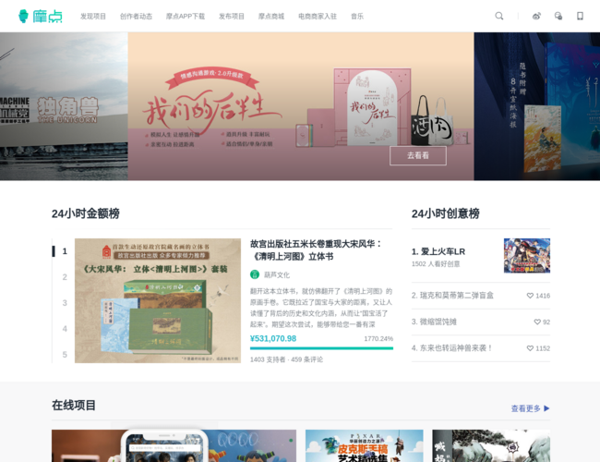Viewport: 600px width, 462px height.
Task: Open 1. 爱上火车LR in creative ranking
Action: 438,251
